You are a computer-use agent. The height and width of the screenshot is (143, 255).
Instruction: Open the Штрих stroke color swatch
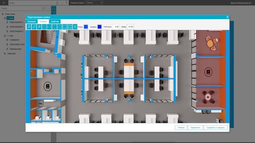[x=86, y=27]
